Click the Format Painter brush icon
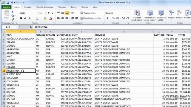 coord(13,19)
